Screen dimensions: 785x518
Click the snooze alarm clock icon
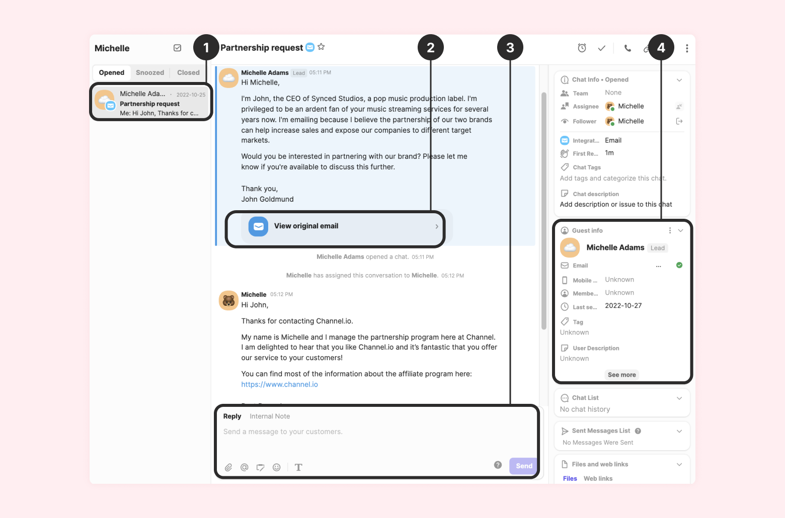click(x=582, y=48)
